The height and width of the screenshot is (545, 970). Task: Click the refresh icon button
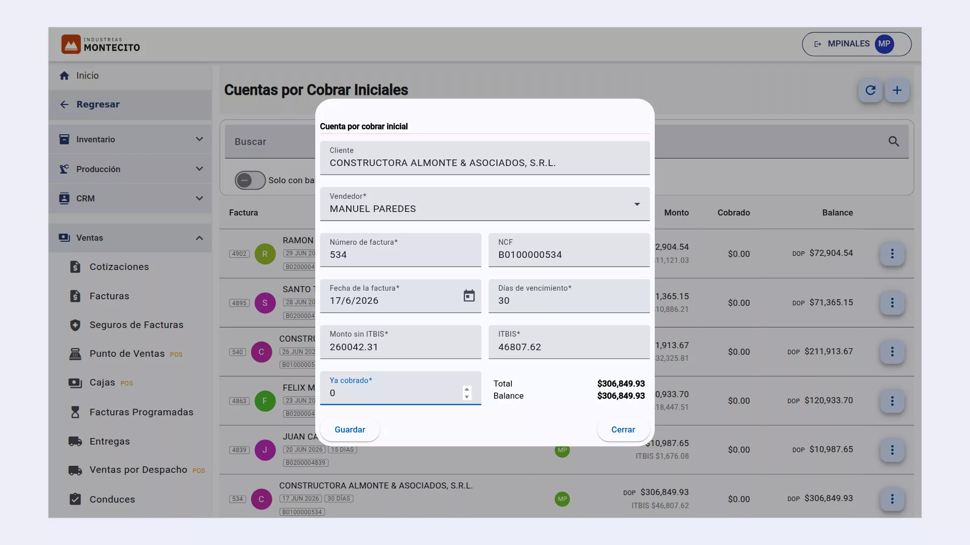coord(870,90)
